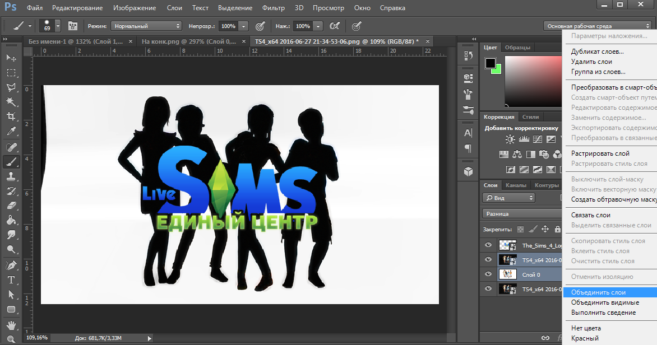This screenshot has width=657, height=345.
Task: Select the Smudge tool
Action: [x=11, y=235]
